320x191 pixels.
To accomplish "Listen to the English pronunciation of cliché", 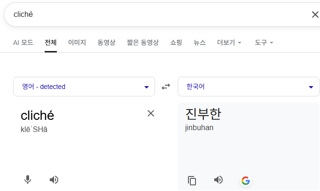I will pos(54,180).
